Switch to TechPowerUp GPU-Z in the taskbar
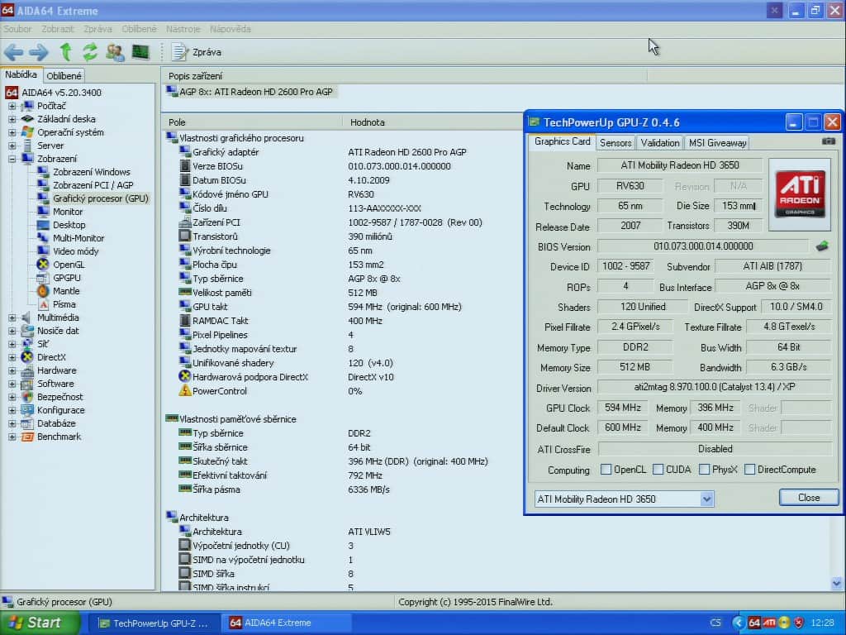 point(153,623)
